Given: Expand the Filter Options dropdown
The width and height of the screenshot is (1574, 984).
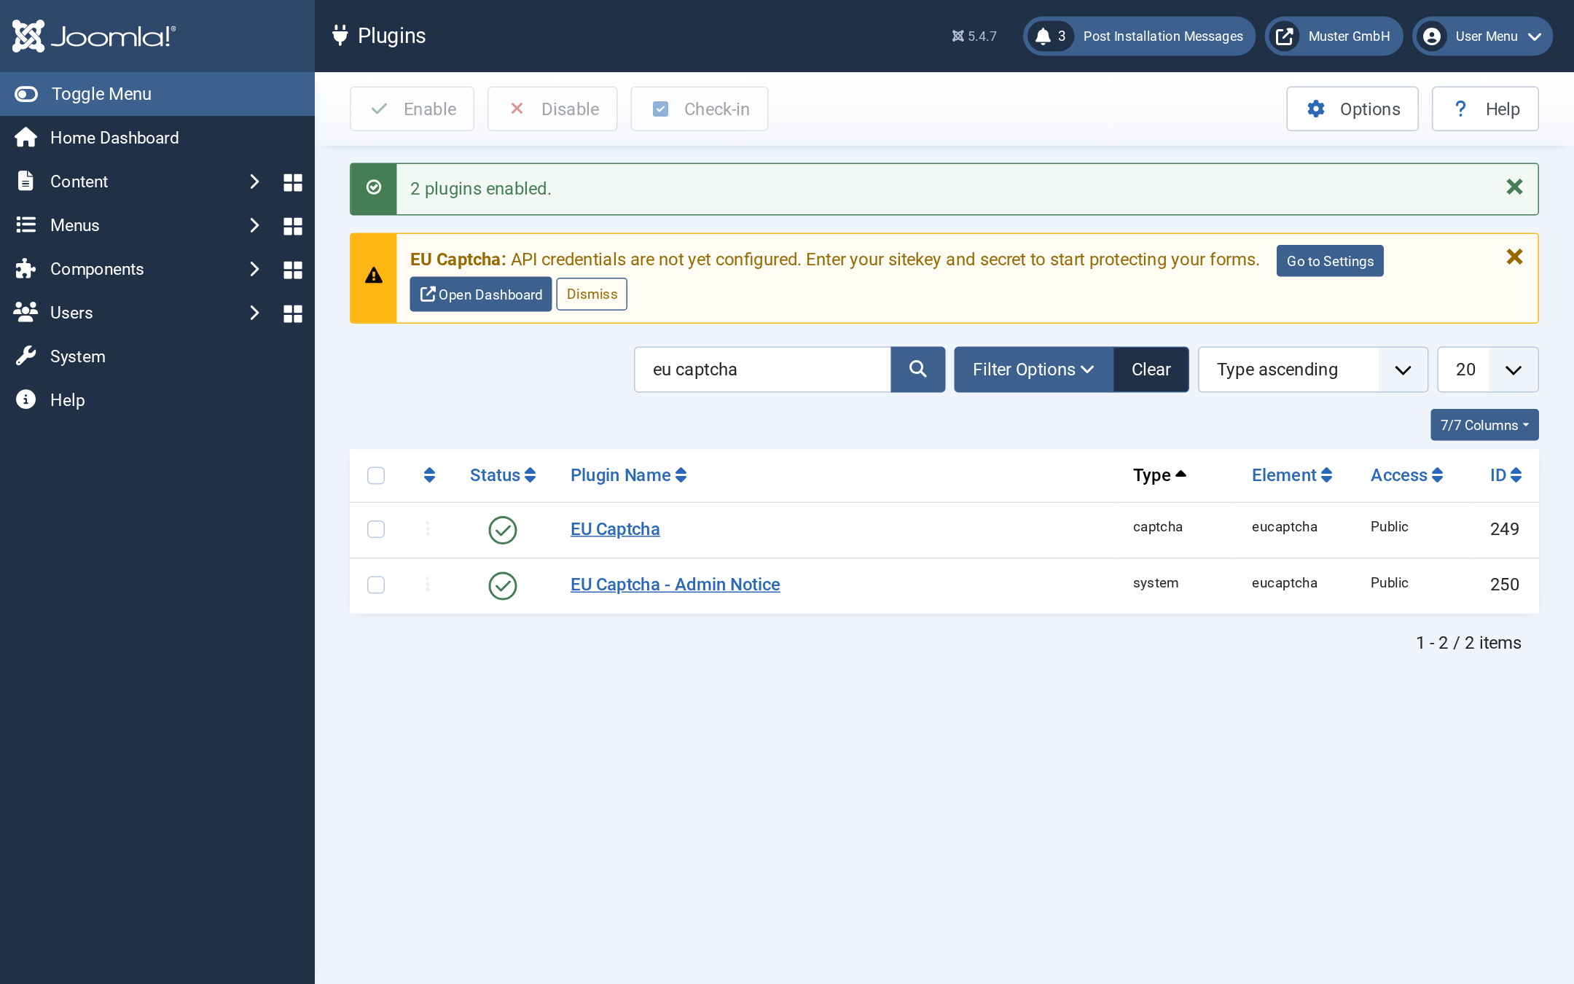Looking at the screenshot, I should click(1033, 370).
